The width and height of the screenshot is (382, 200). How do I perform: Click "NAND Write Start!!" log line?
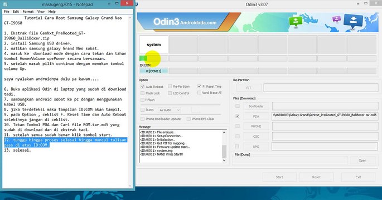(162, 154)
